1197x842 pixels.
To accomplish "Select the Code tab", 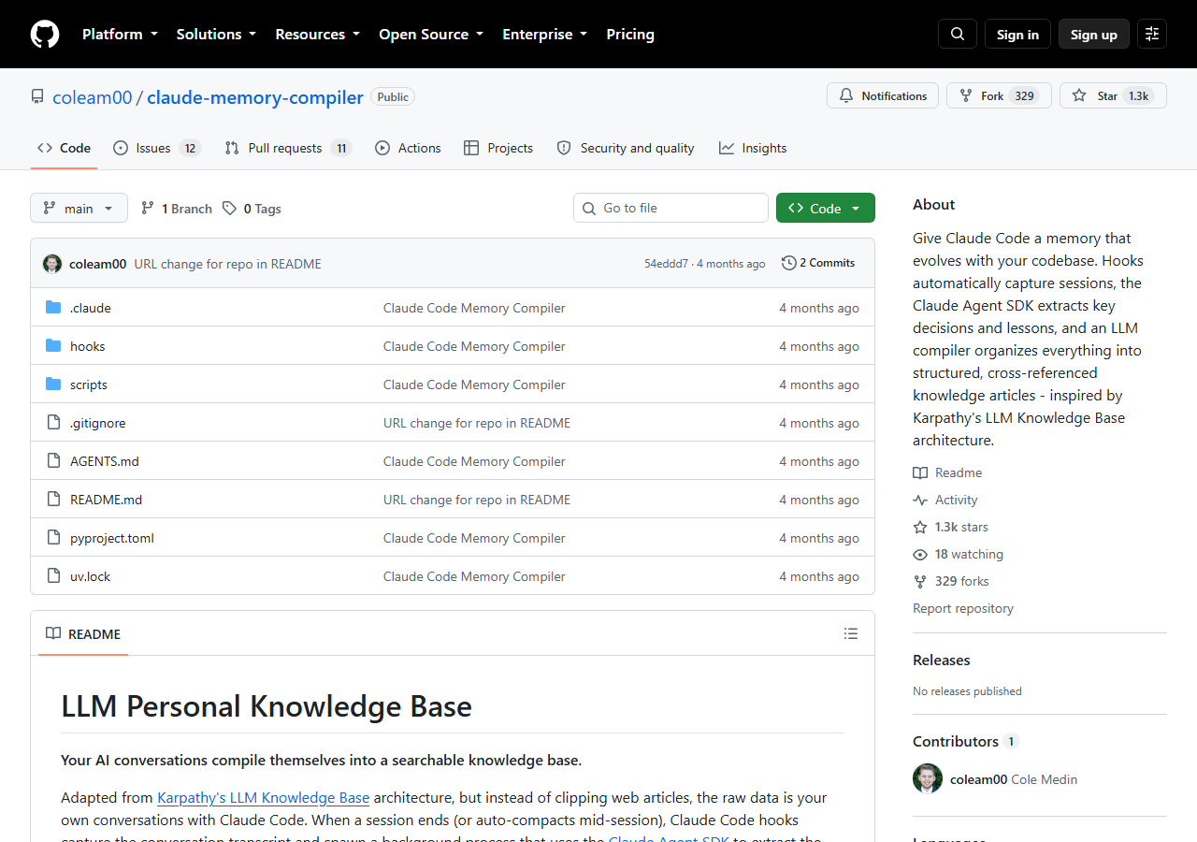I will (64, 148).
